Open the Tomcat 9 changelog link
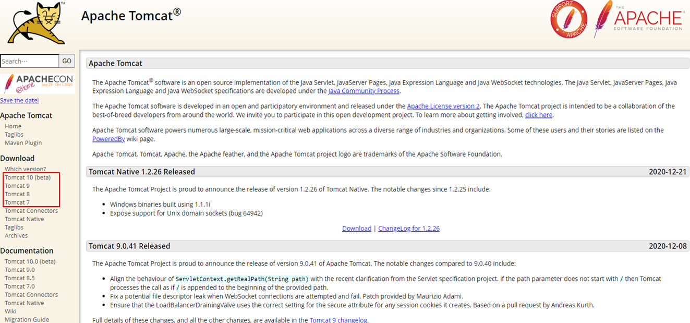Image resolution: width=690 pixels, height=323 pixels. pyautogui.click(x=338, y=320)
